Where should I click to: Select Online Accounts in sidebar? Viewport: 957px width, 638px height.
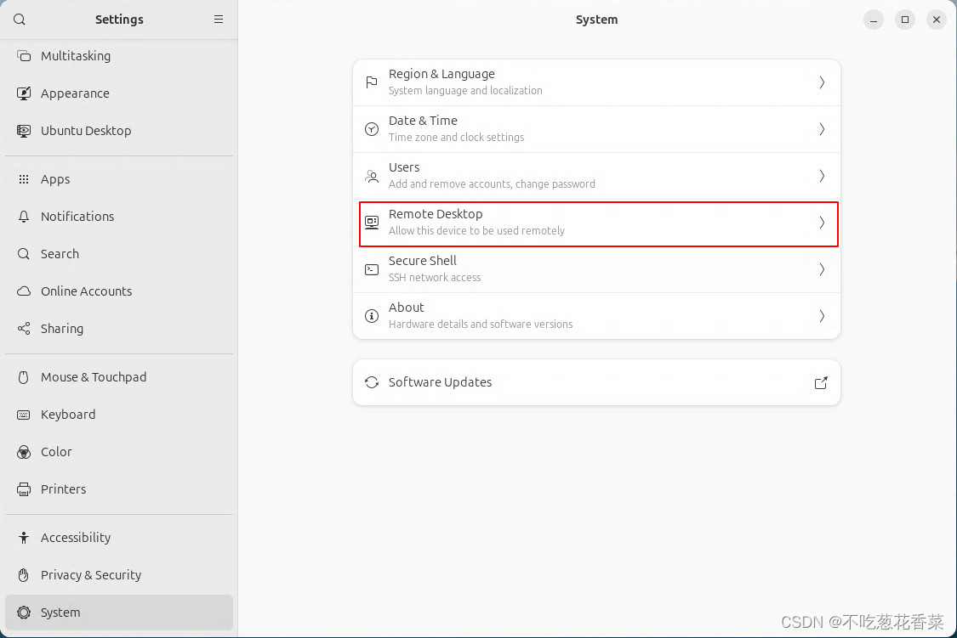click(119, 291)
